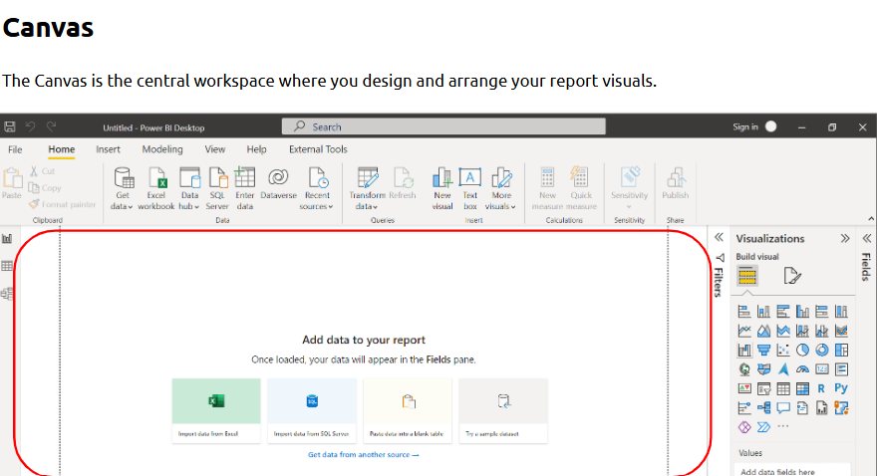Select the Filled map visual
This screenshot has width=877, height=476.
point(763,369)
